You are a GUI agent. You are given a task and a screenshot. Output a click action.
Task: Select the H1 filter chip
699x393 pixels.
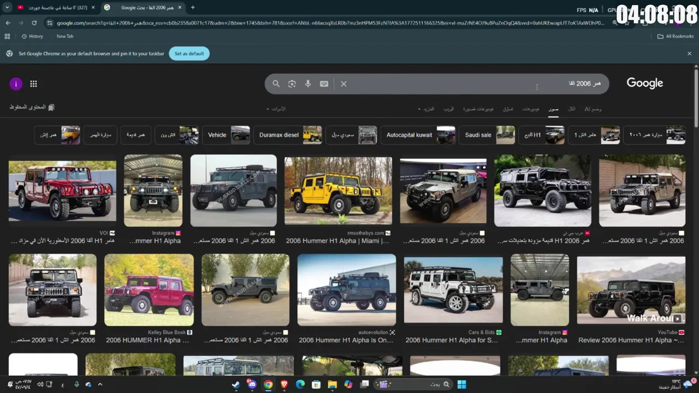541,135
